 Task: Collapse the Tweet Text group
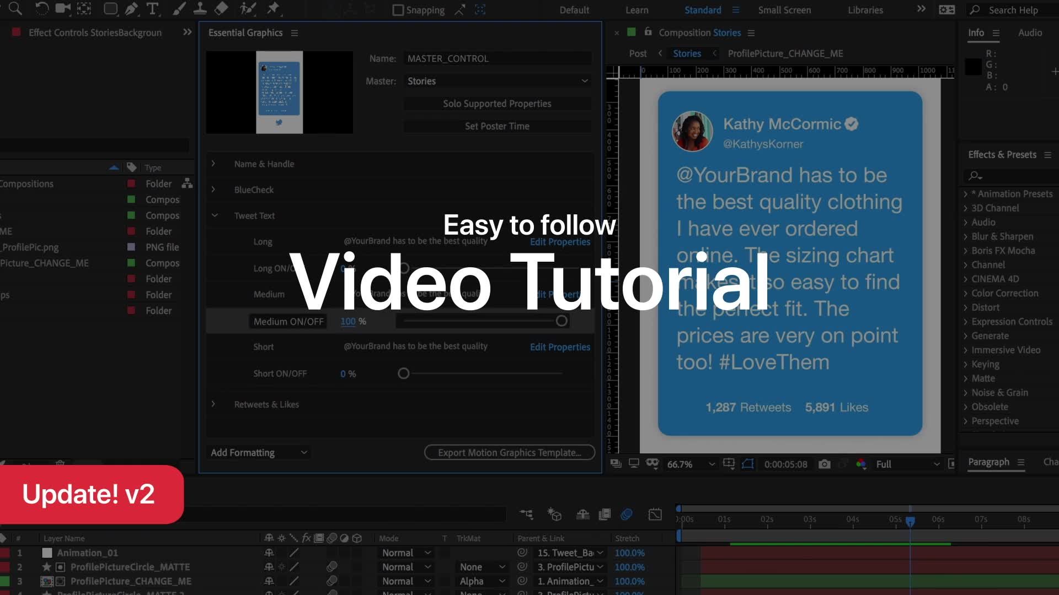click(215, 215)
